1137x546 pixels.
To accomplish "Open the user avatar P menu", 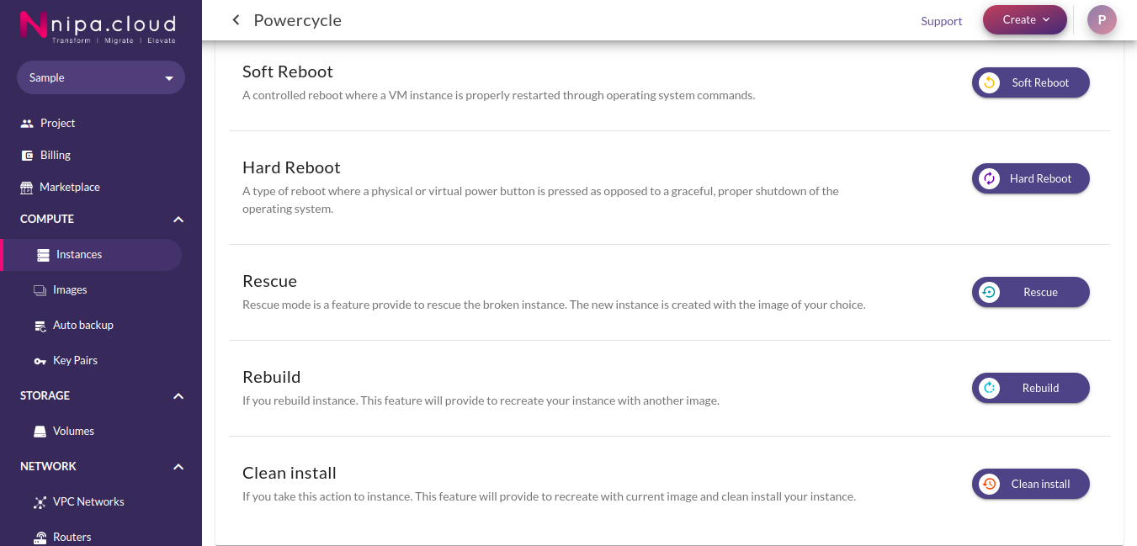I will pos(1102,19).
